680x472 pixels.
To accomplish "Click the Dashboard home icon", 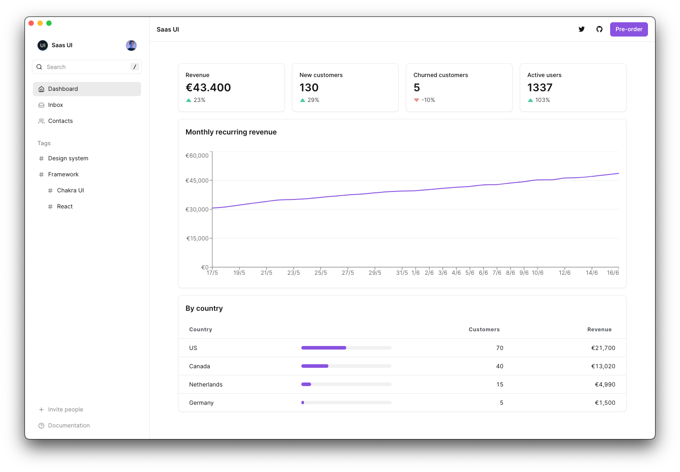I will coord(41,89).
